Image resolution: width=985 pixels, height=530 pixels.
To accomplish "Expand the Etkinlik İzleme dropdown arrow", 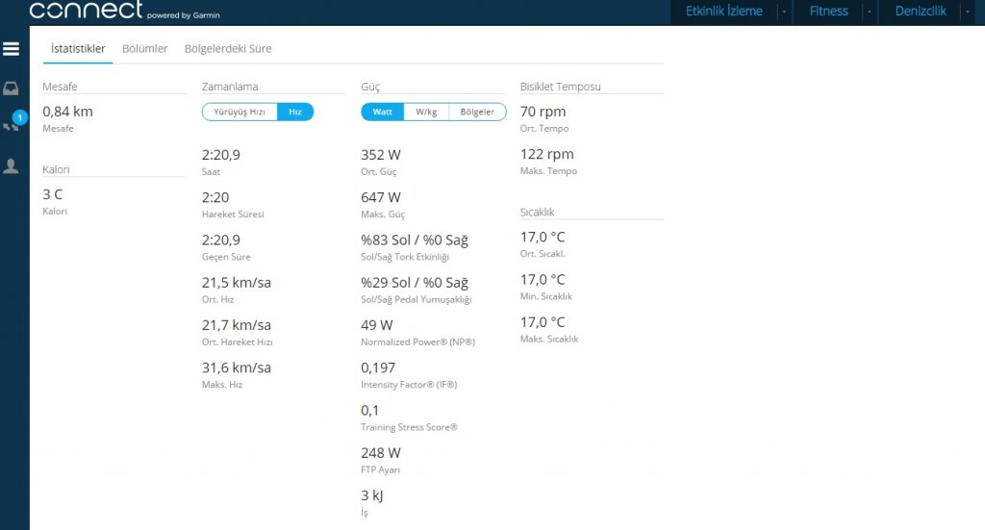I will click(784, 12).
